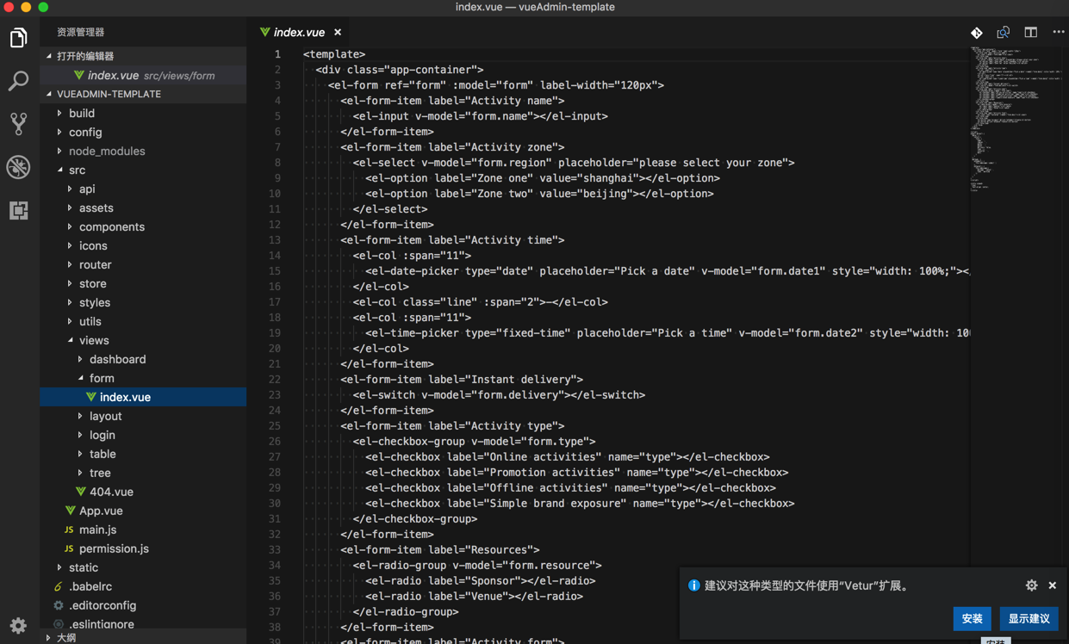
Task: Switch to the index.vue editor tab
Action: point(301,33)
